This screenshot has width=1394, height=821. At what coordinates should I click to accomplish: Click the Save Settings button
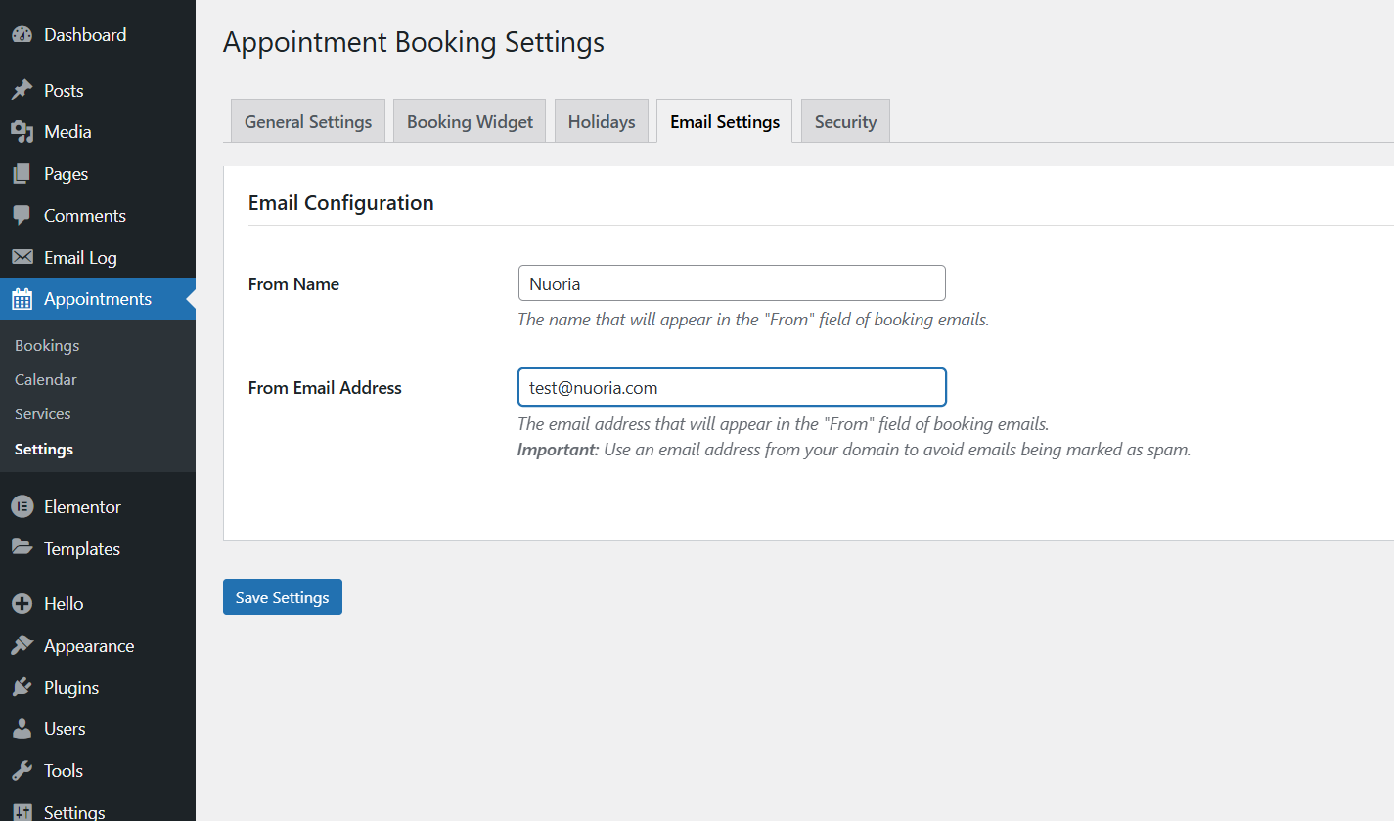tap(282, 596)
